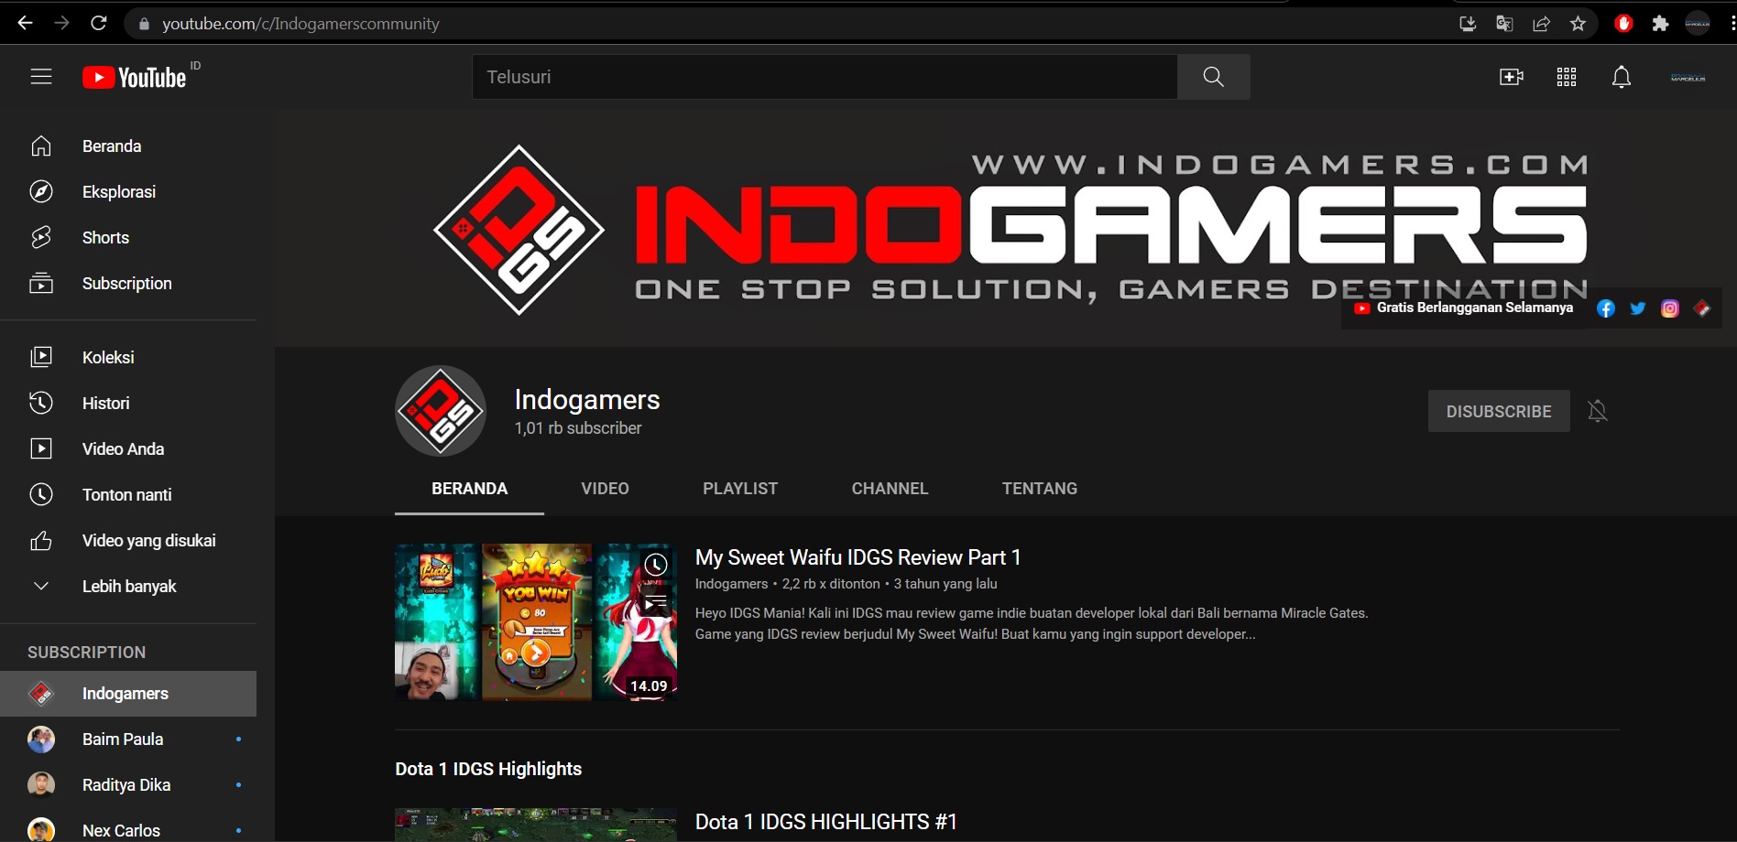Click the search magnifier button
1737x842 pixels.
click(x=1213, y=77)
